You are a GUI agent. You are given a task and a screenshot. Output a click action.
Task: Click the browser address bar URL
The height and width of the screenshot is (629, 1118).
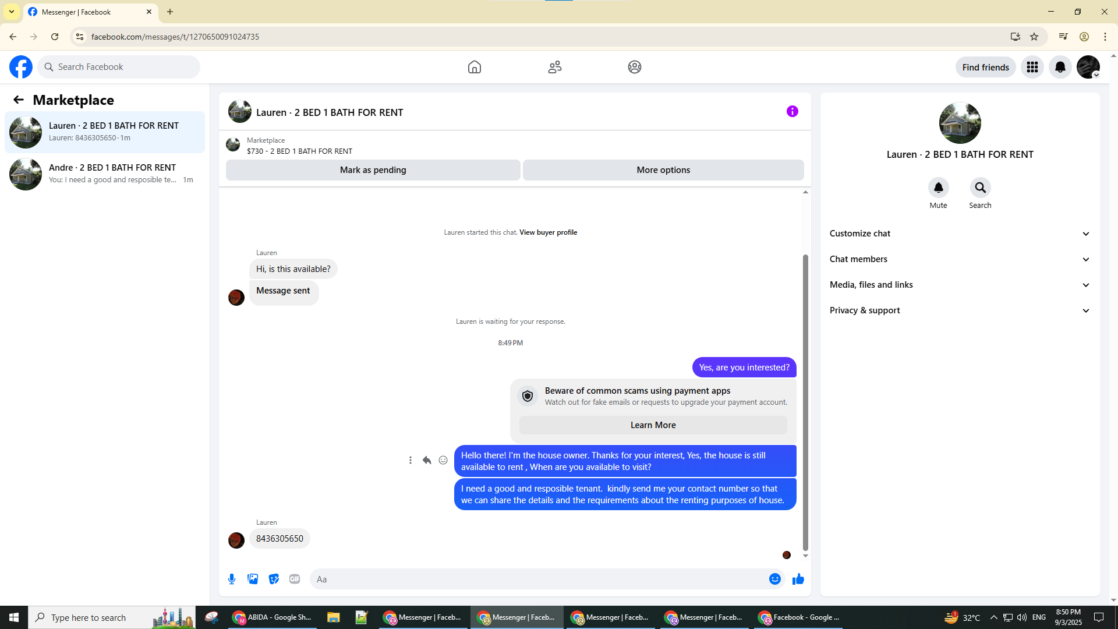click(x=175, y=37)
